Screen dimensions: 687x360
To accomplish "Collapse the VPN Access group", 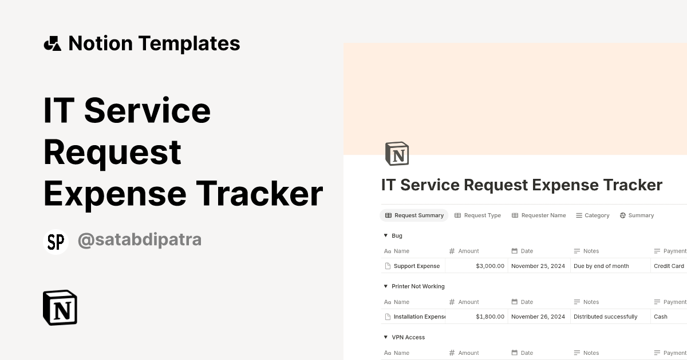I will (385, 337).
